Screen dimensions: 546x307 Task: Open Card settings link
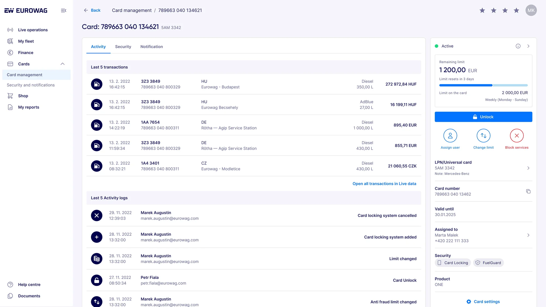483,302
